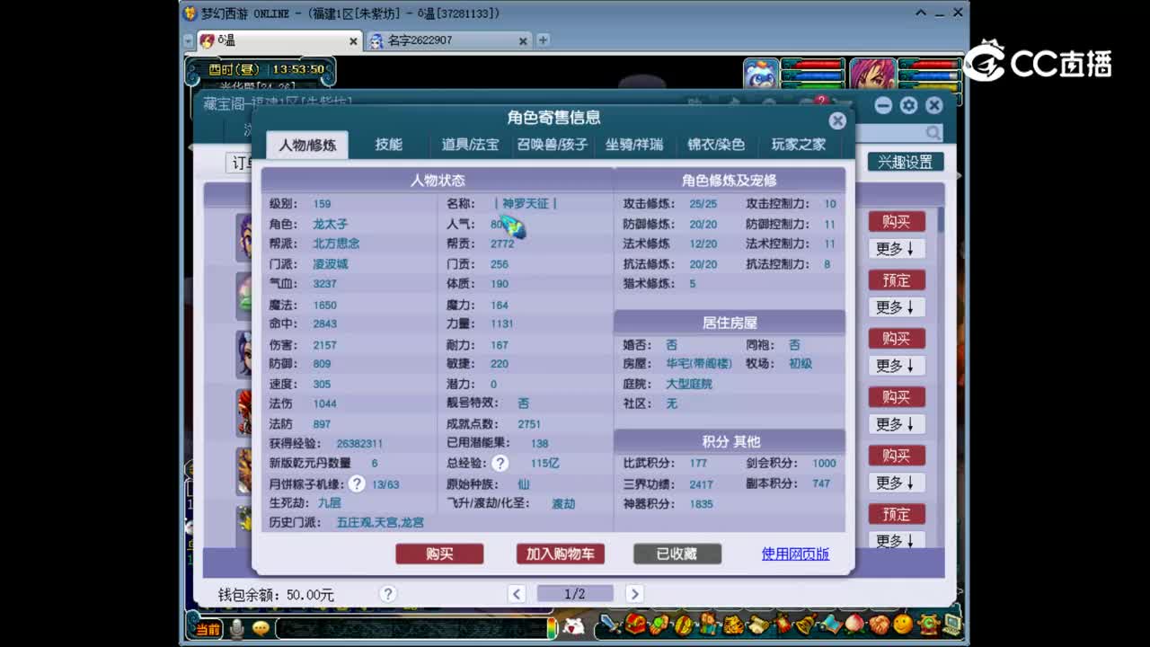Screen dimensions: 1150x647
Task: Switch to 召唤兽/孩子 tab
Action: [x=552, y=145]
